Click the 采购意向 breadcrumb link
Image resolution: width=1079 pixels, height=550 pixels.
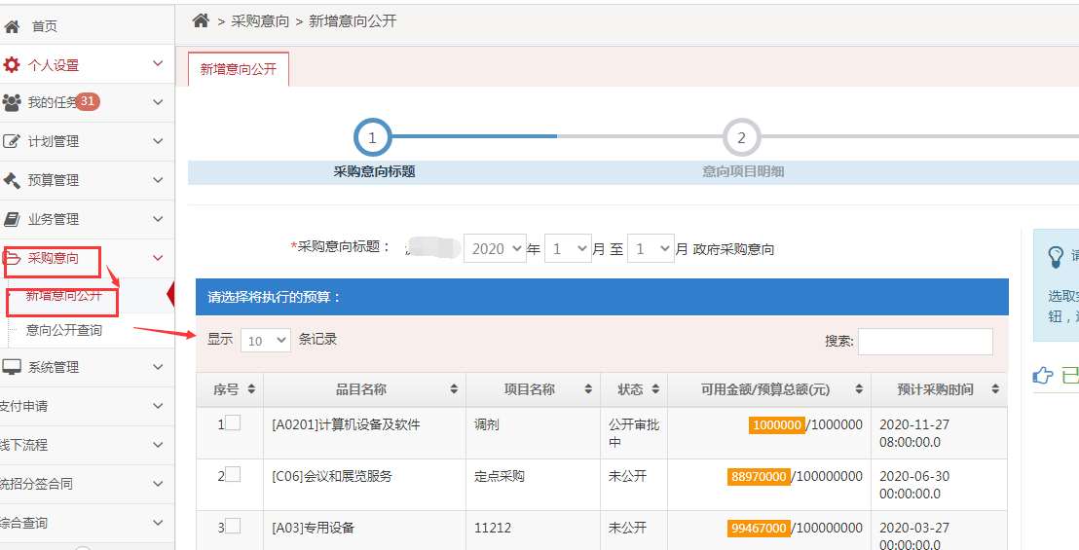tap(260, 20)
